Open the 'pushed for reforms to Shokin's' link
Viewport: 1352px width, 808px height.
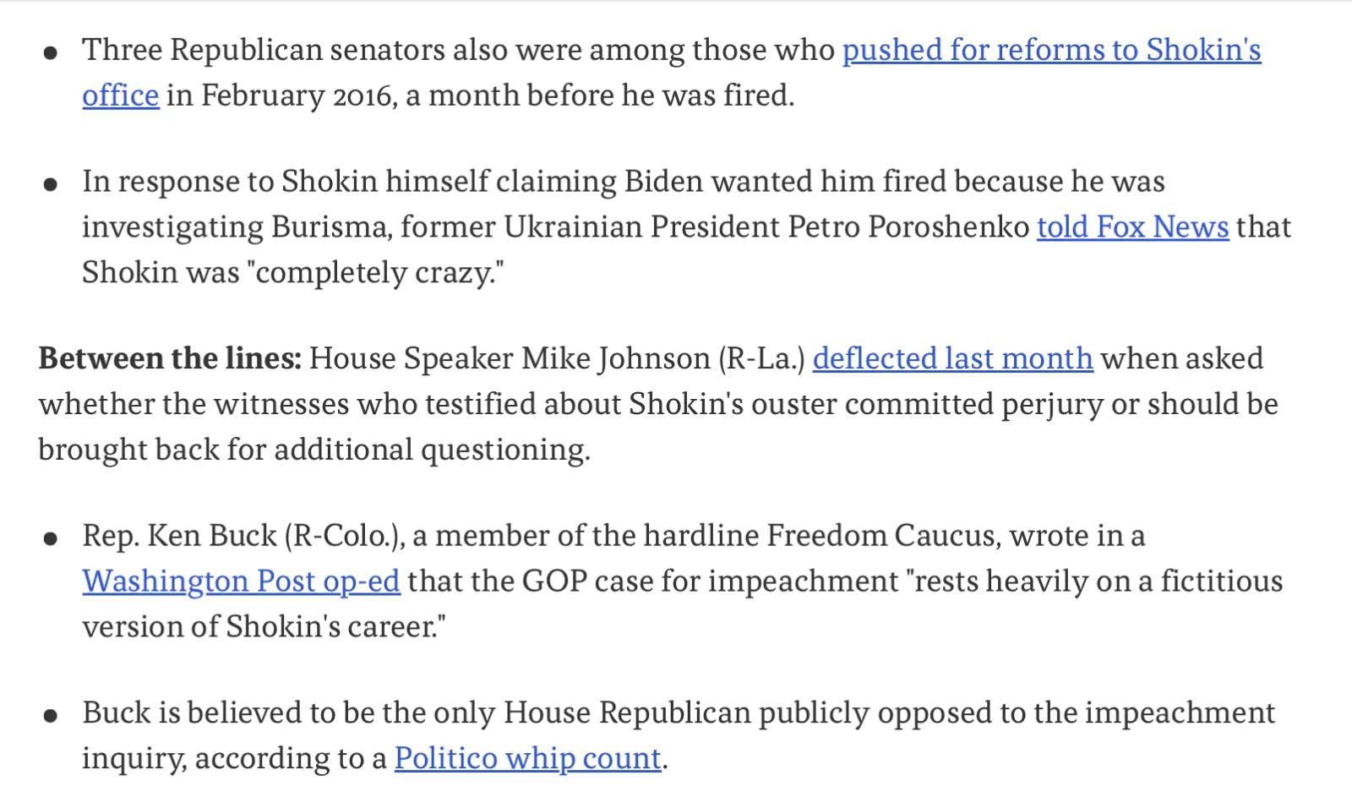1051,51
